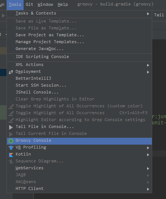Click the Groovy Console green G icon
This screenshot has width=166, height=199.
click(x=11, y=141)
